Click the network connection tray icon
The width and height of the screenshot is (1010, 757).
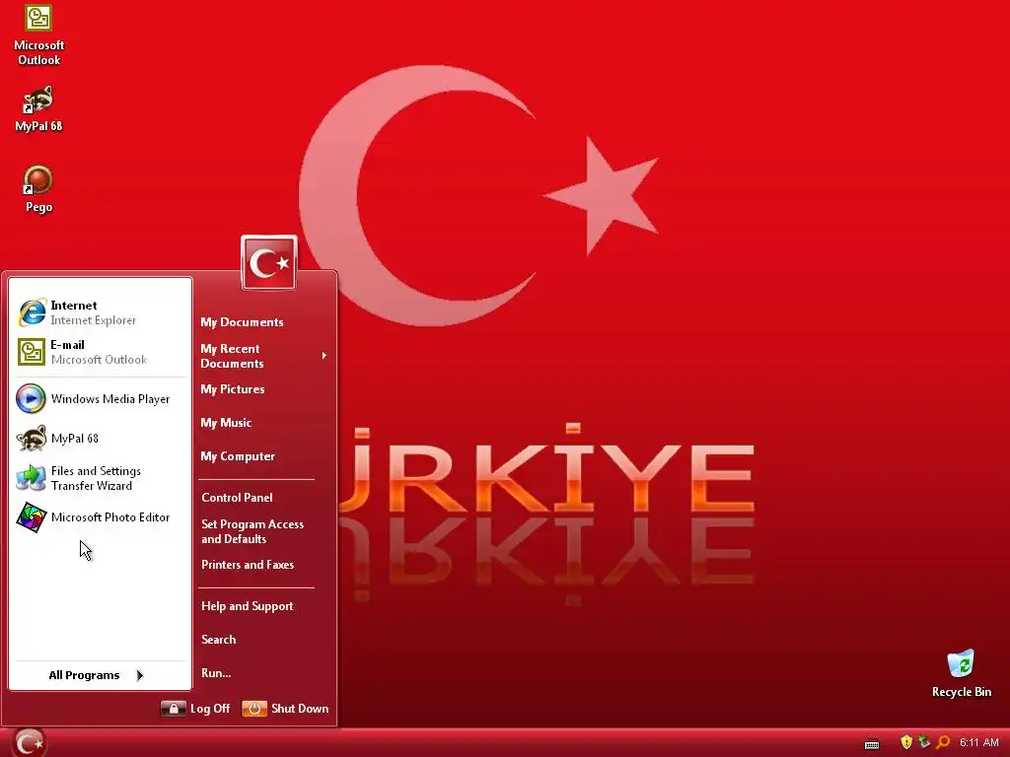click(x=924, y=742)
